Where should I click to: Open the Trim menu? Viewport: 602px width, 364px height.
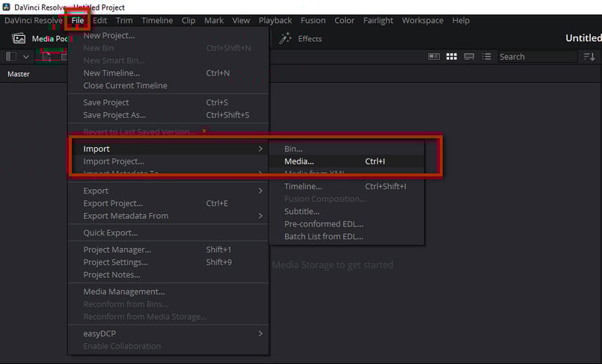[124, 20]
